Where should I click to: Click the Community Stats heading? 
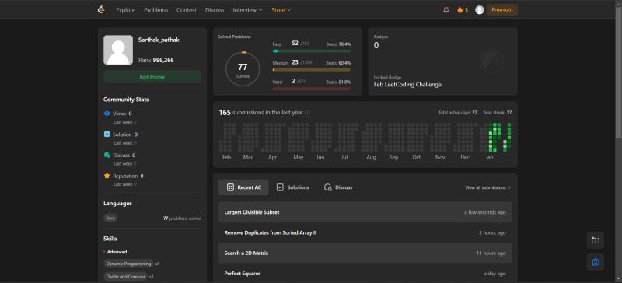[x=126, y=100]
